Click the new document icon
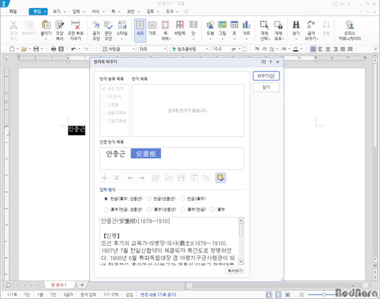Screen dimensions: 380x299 (x=12, y=49)
